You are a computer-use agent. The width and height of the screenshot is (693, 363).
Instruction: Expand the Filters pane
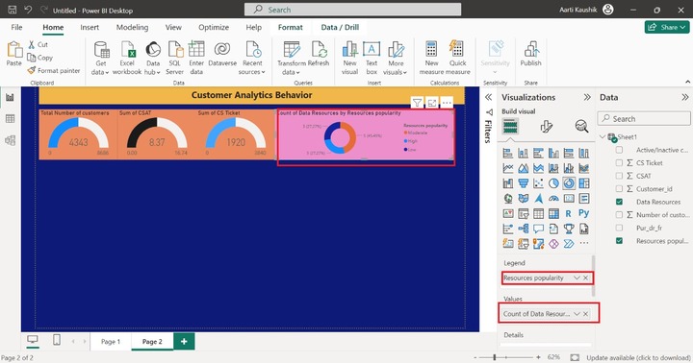tap(488, 97)
